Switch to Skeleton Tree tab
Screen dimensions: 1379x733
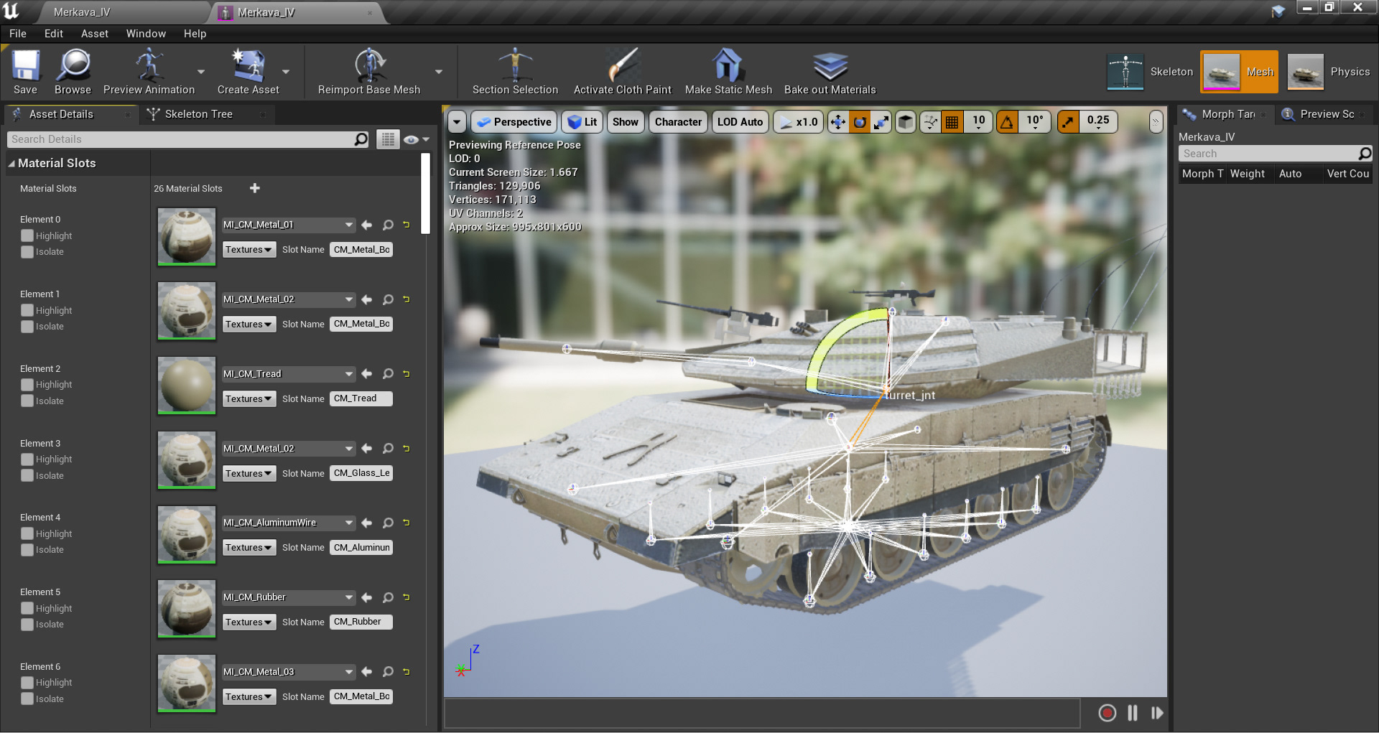[x=198, y=114]
